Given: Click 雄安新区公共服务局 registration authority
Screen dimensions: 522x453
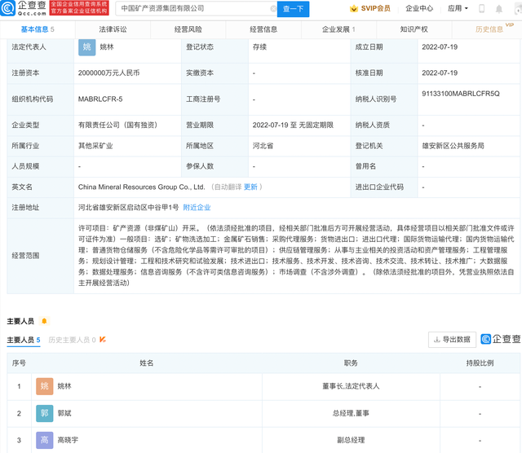Looking at the screenshot, I should (453, 146).
